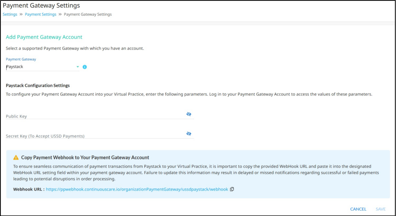Navigate to Payment Settings breadcrumb link
This screenshot has width=396, height=216.
point(40,14)
